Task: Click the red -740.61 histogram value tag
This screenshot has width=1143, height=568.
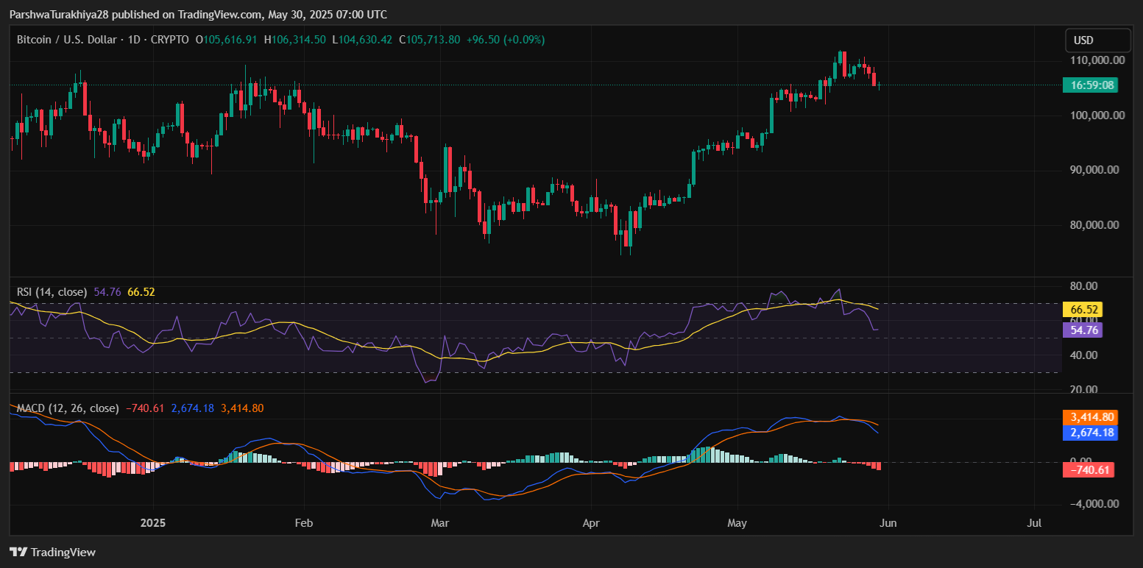Action: [1089, 469]
